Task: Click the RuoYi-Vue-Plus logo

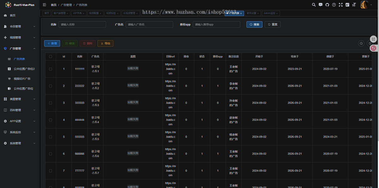Action: [x=20, y=5]
